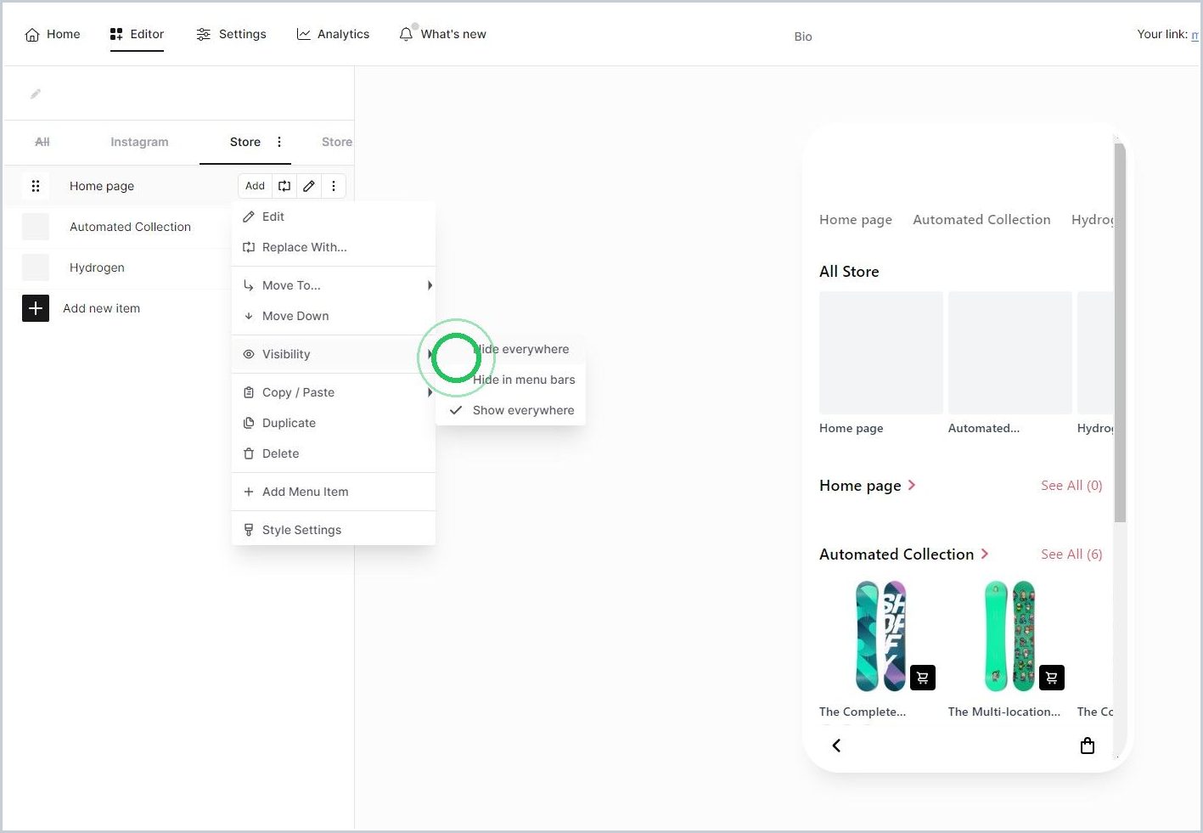Click the pencil icon beside Home page

coord(309,186)
